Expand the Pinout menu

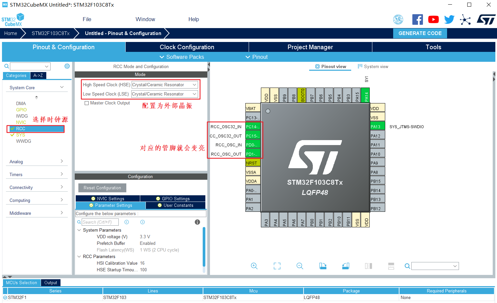257,57
